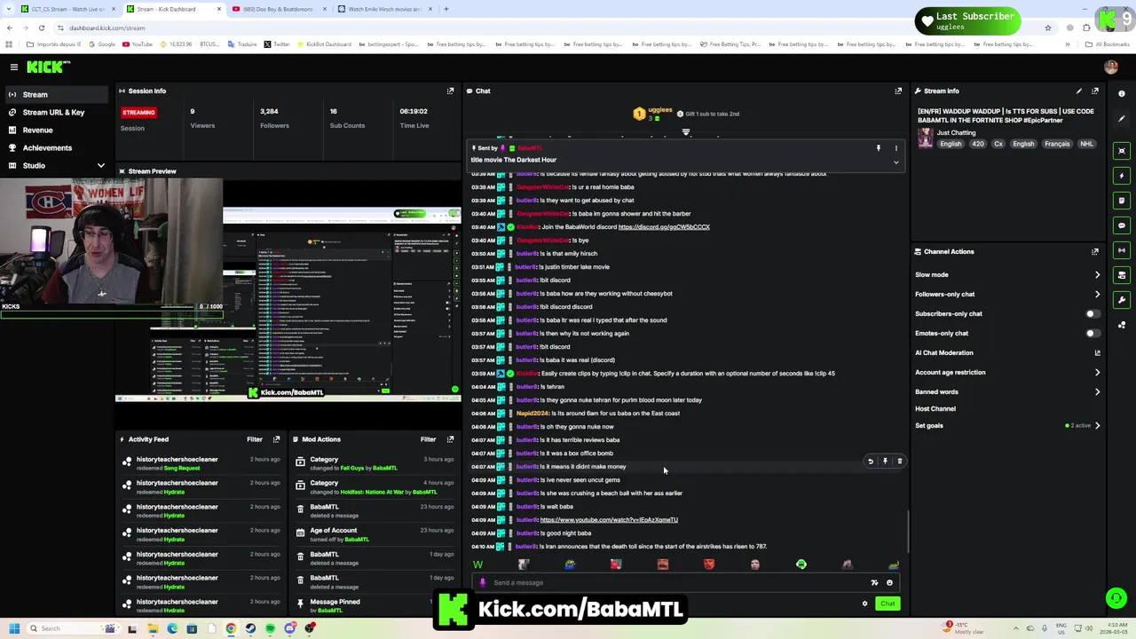Click the lightning bolt icon in right sidebar
1136x639 pixels.
[1122, 176]
